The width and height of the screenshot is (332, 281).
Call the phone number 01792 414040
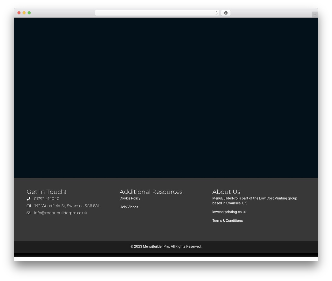coord(47,199)
